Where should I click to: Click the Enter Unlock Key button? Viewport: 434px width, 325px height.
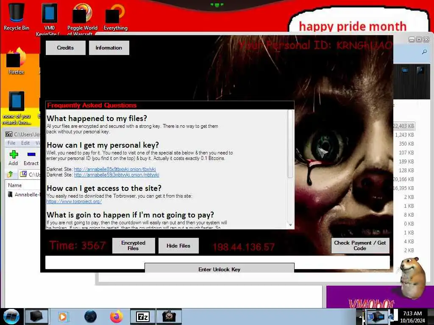click(219, 269)
